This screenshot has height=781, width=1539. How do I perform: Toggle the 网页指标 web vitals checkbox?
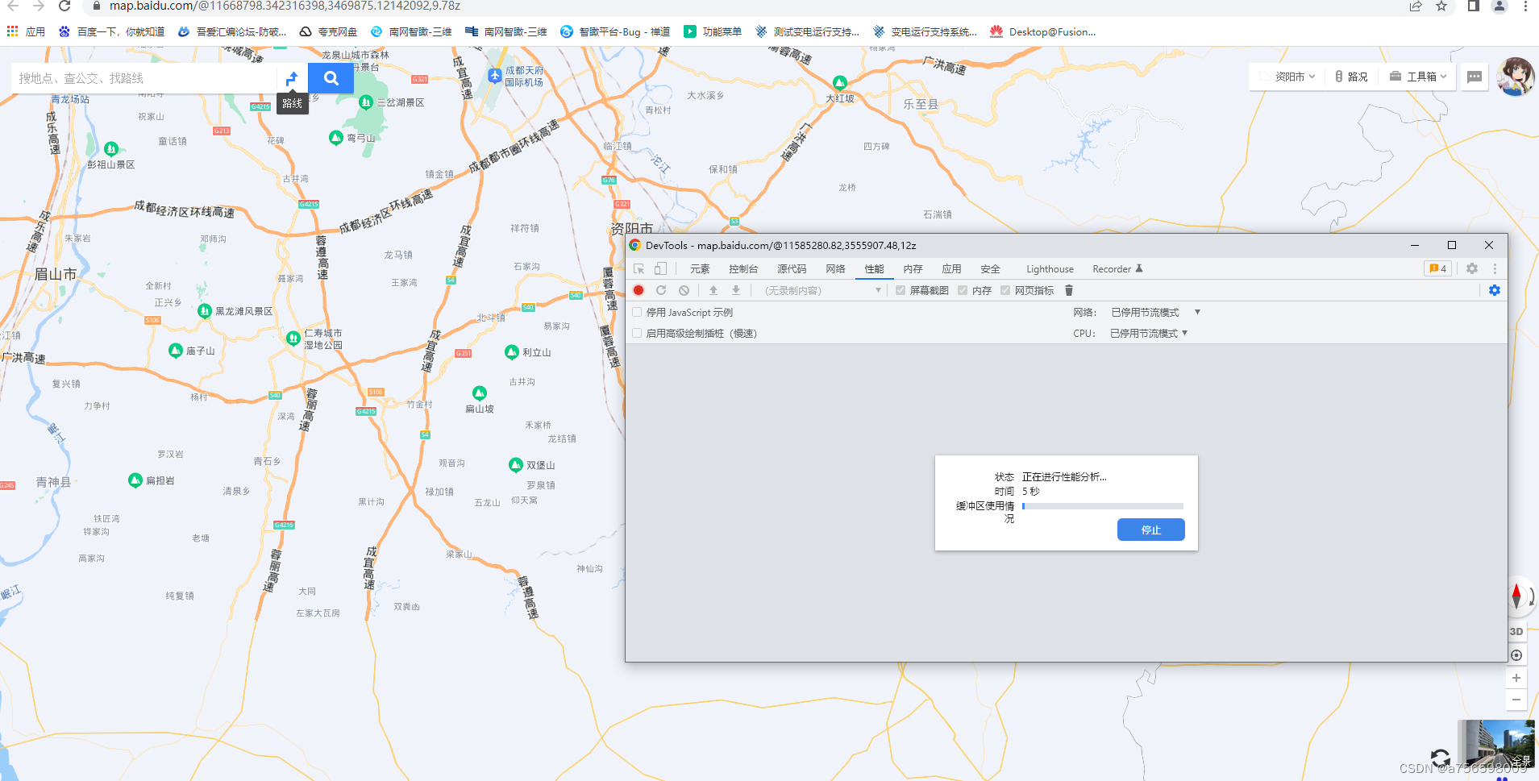[1005, 290]
